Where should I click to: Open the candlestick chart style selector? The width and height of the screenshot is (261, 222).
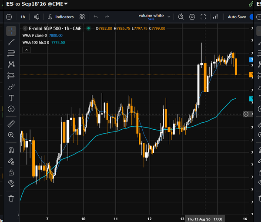tap(37, 17)
